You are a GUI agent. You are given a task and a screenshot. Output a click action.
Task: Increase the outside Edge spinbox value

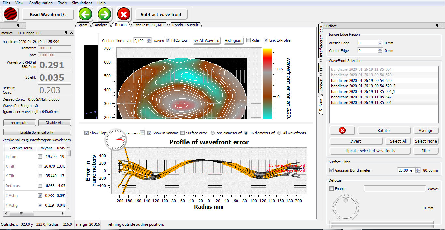[x=380, y=42]
